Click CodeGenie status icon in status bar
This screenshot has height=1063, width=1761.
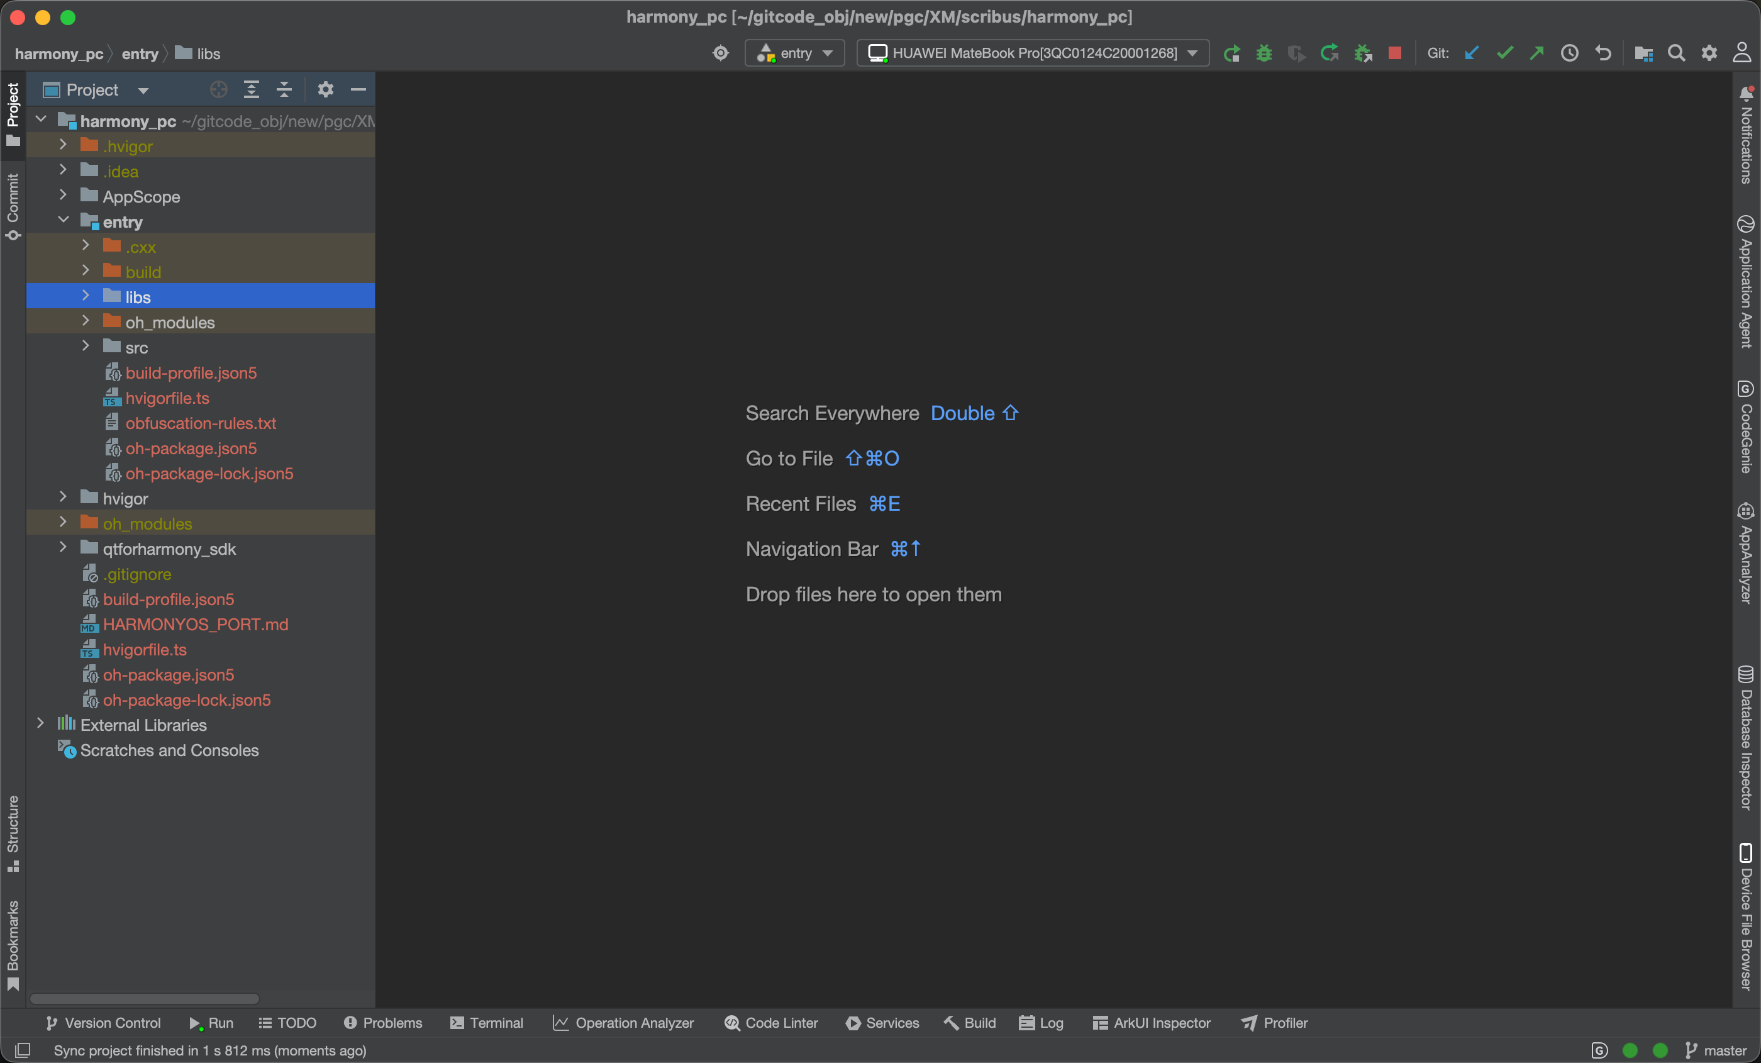1599,1050
